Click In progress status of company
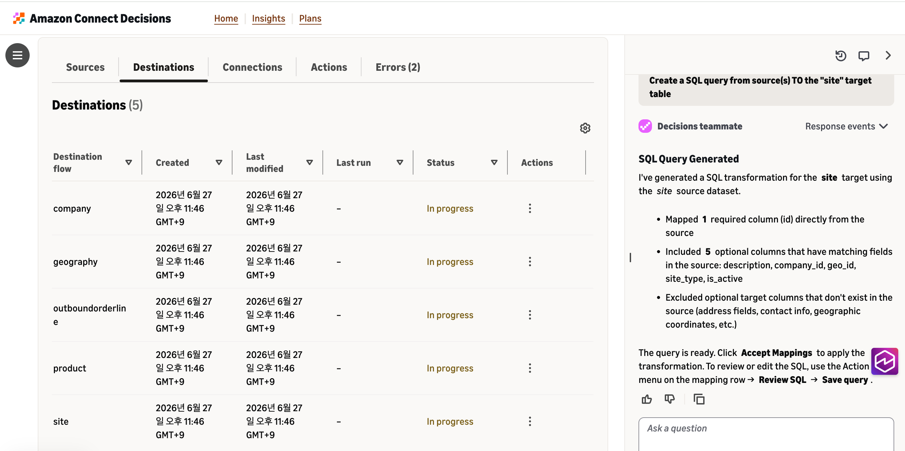 tap(450, 208)
